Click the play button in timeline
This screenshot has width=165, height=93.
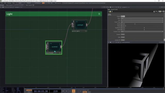click(73, 91)
